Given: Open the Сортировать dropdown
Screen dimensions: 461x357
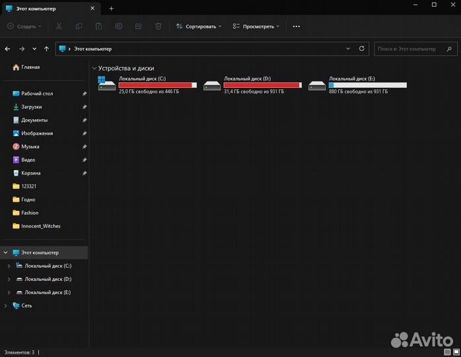Looking at the screenshot, I should click(x=199, y=26).
